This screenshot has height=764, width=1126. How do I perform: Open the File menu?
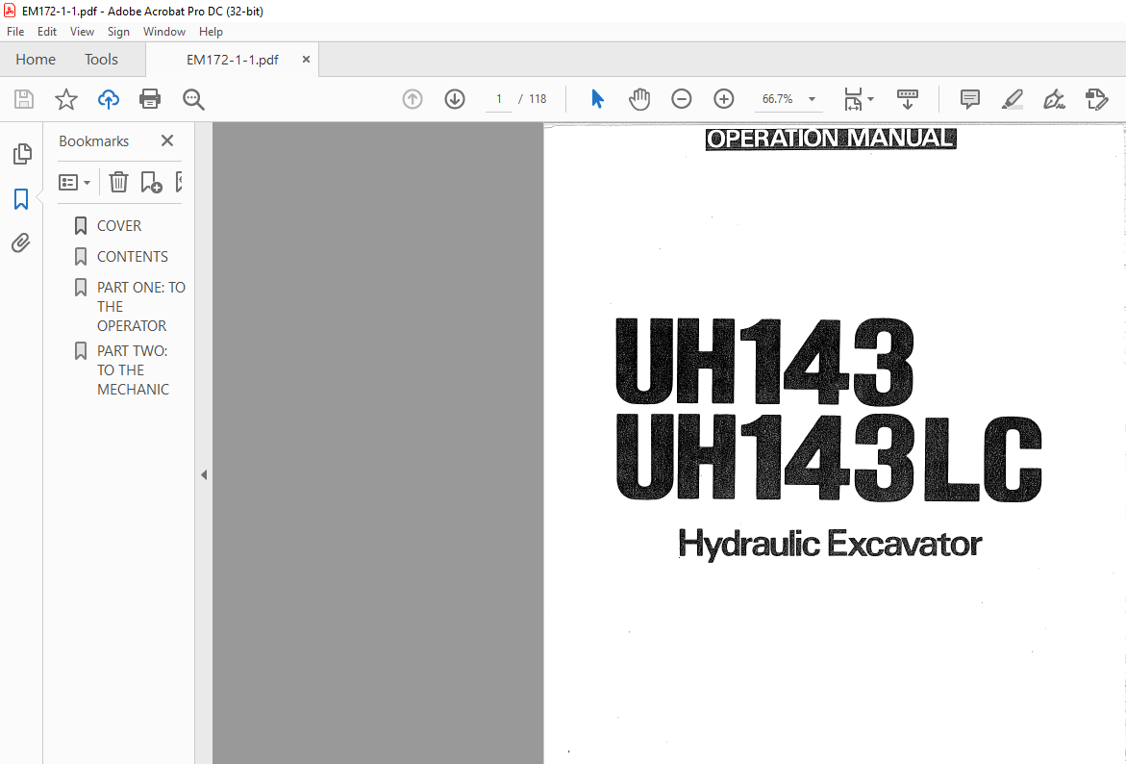coord(15,32)
